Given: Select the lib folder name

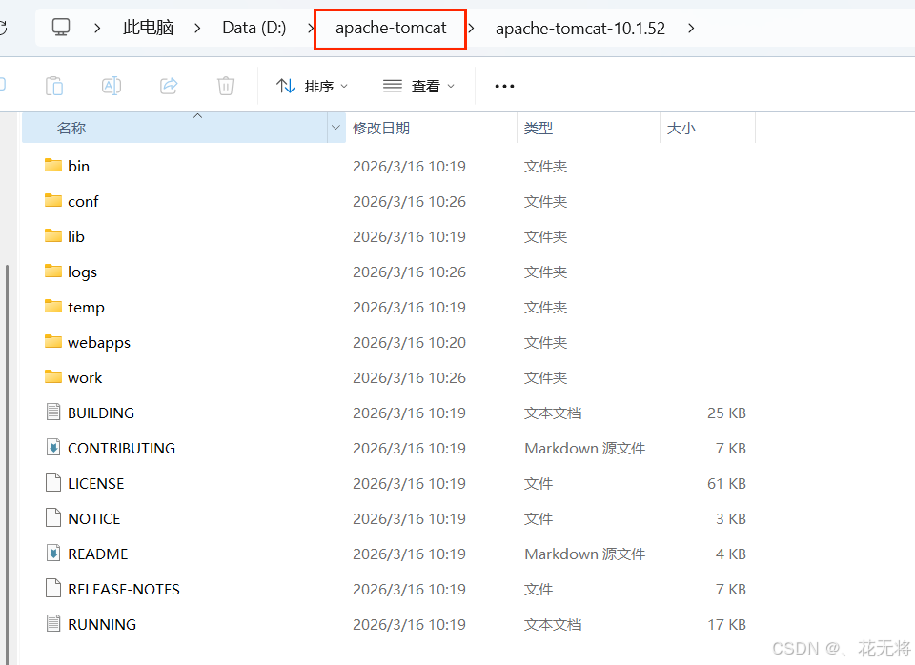Looking at the screenshot, I should [76, 236].
